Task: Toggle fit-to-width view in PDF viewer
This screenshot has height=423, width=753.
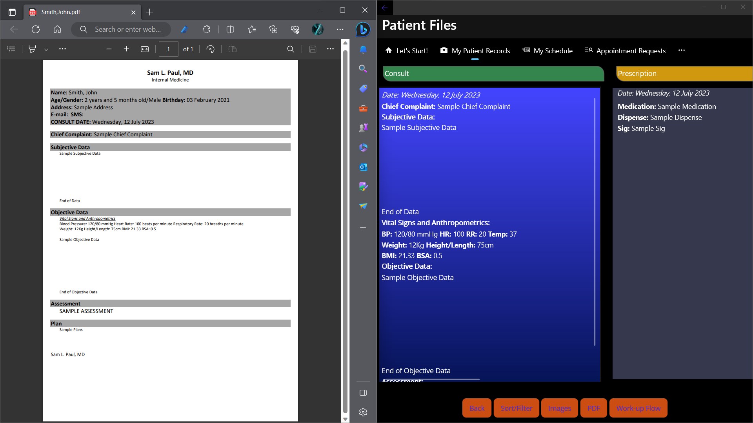Action: pos(145,49)
